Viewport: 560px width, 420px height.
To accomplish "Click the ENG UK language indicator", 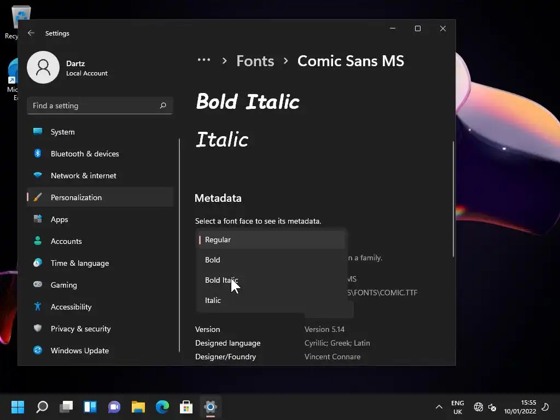I will [458, 407].
